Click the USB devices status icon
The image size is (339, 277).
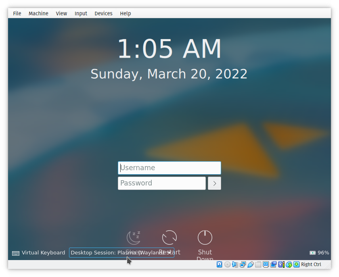pyautogui.click(x=250, y=265)
